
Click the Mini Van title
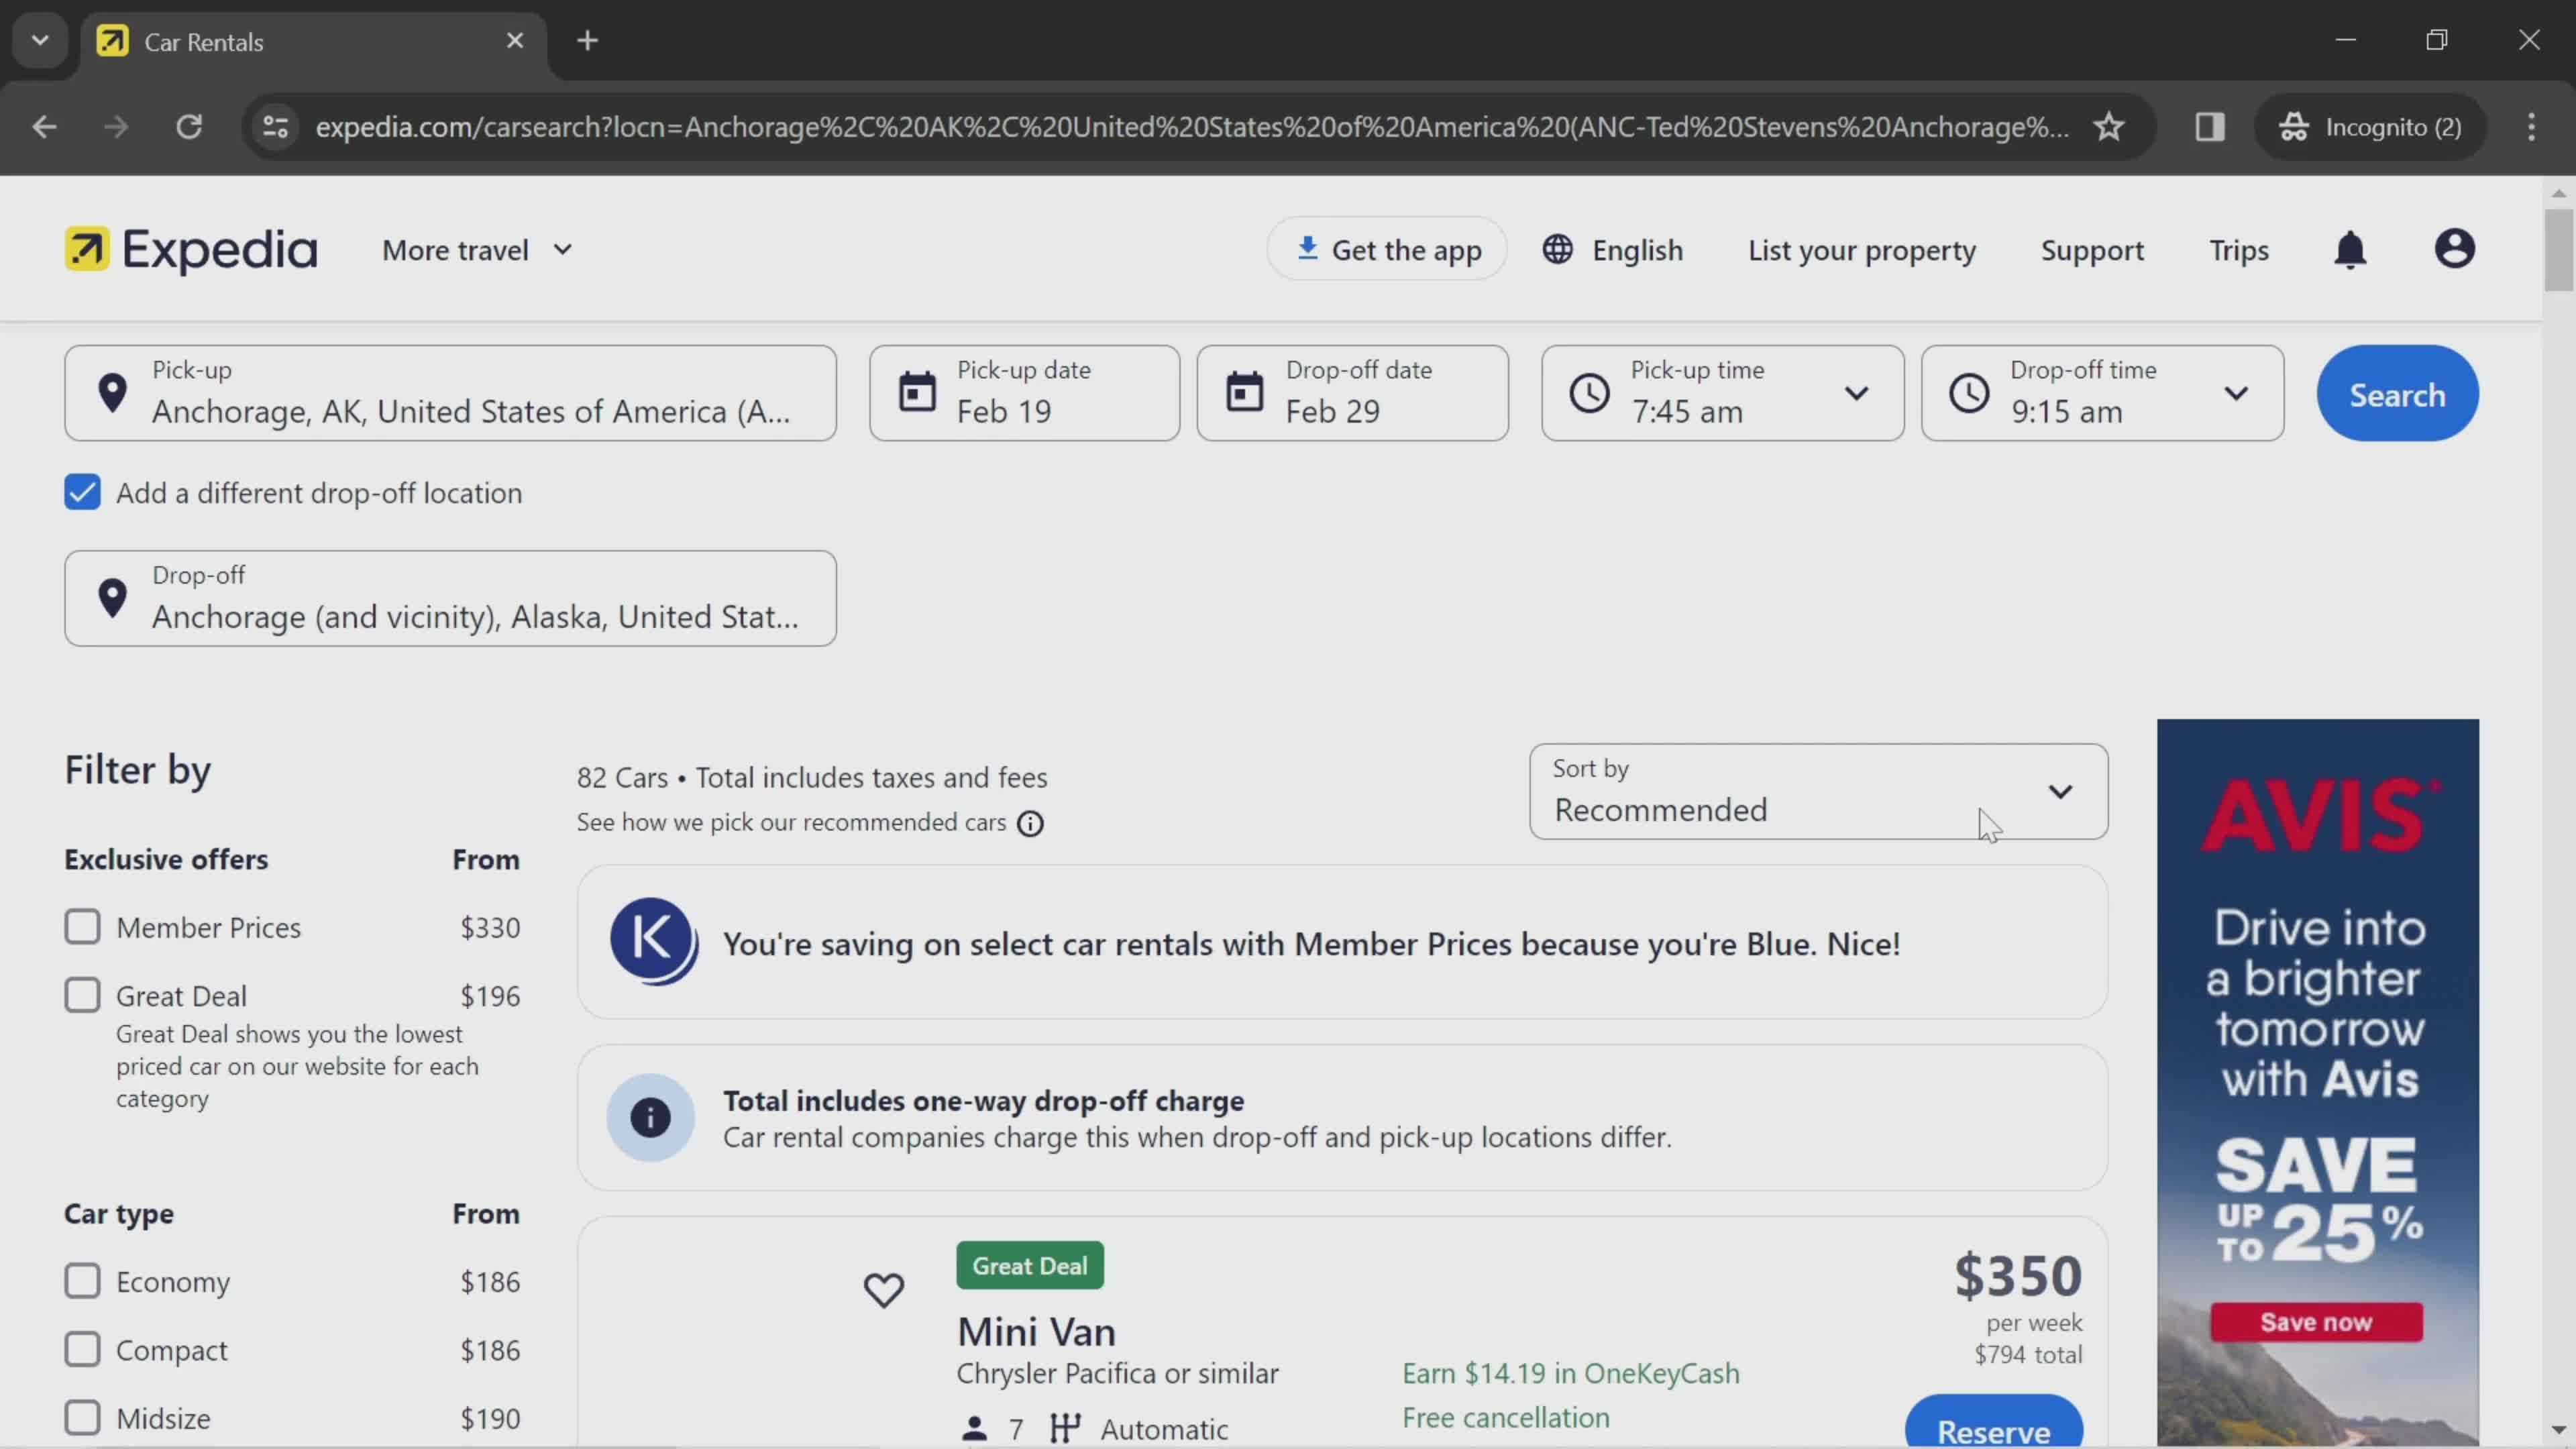[x=1036, y=1331]
